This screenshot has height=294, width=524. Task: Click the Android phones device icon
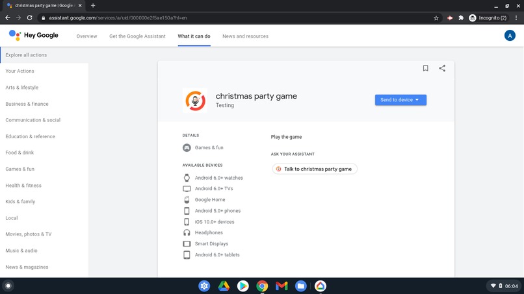187,210
